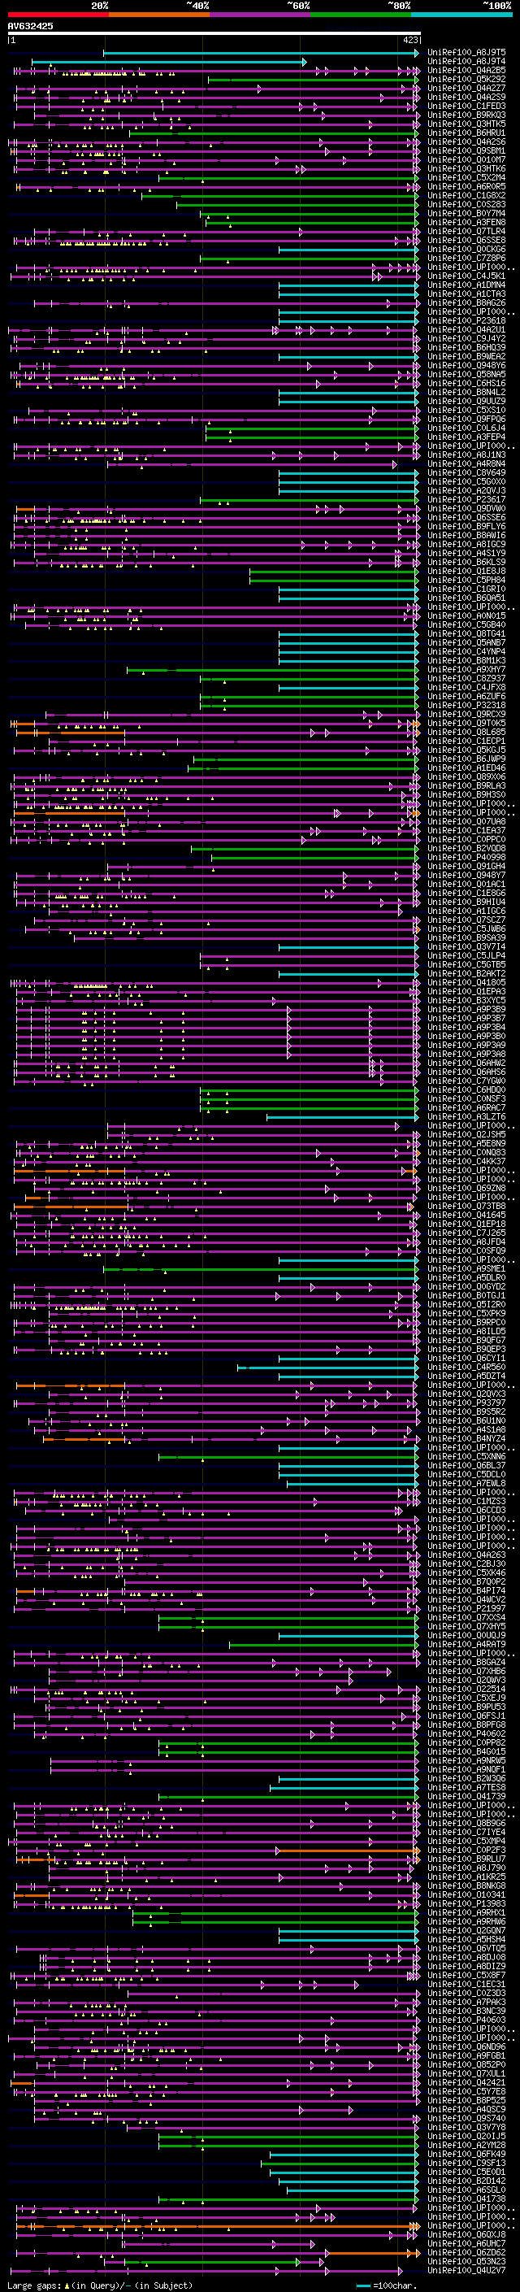
Task: Select the query name AV632425
Action: [30, 26]
